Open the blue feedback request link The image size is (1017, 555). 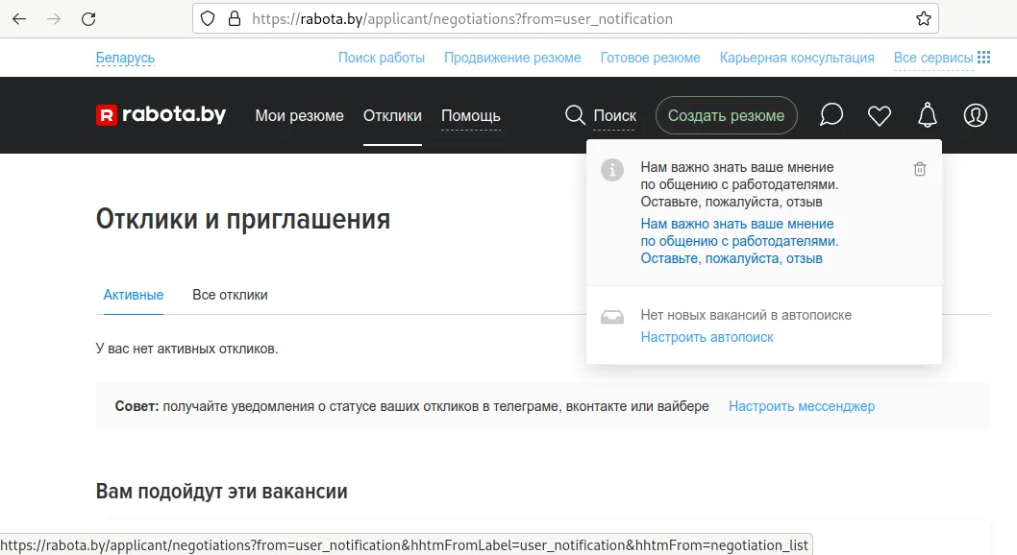tap(739, 241)
